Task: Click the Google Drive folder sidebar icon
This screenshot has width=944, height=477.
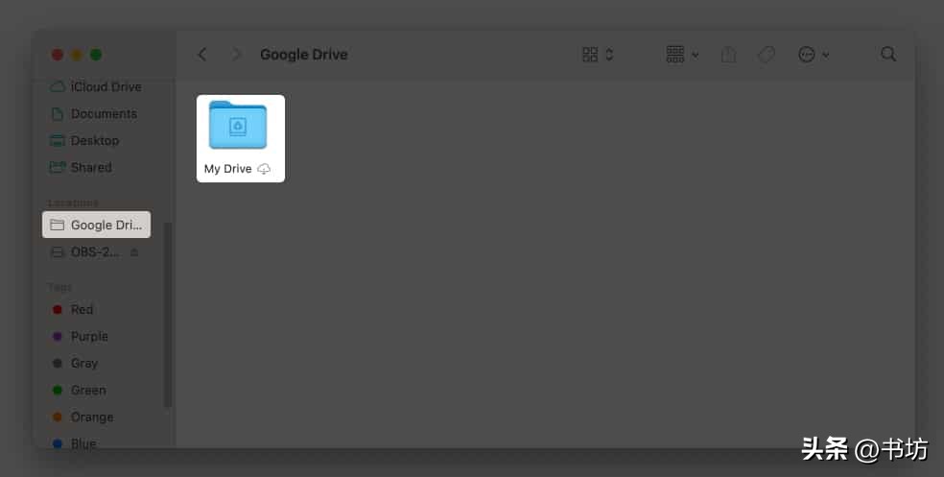Action: [x=58, y=225]
